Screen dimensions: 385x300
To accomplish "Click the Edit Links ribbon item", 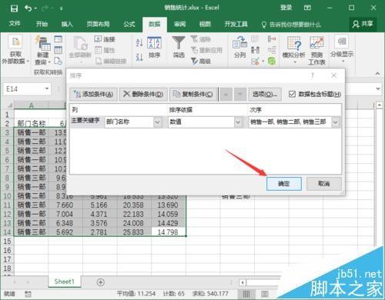I will pos(111,61).
